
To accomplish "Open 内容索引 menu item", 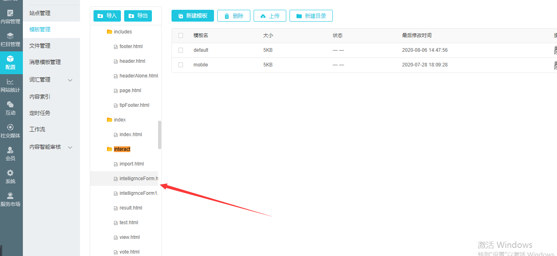I will click(51, 97).
